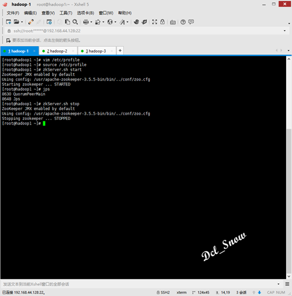The width and height of the screenshot is (292, 296).
Task: Expand the compose bar target dropdown
Action: (279, 284)
